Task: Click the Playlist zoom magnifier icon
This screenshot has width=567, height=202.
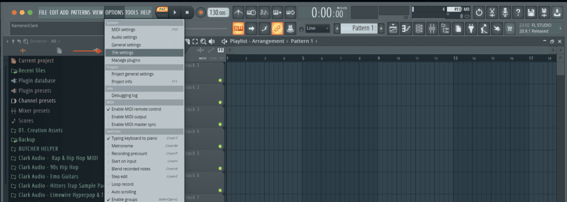Action: [203, 41]
